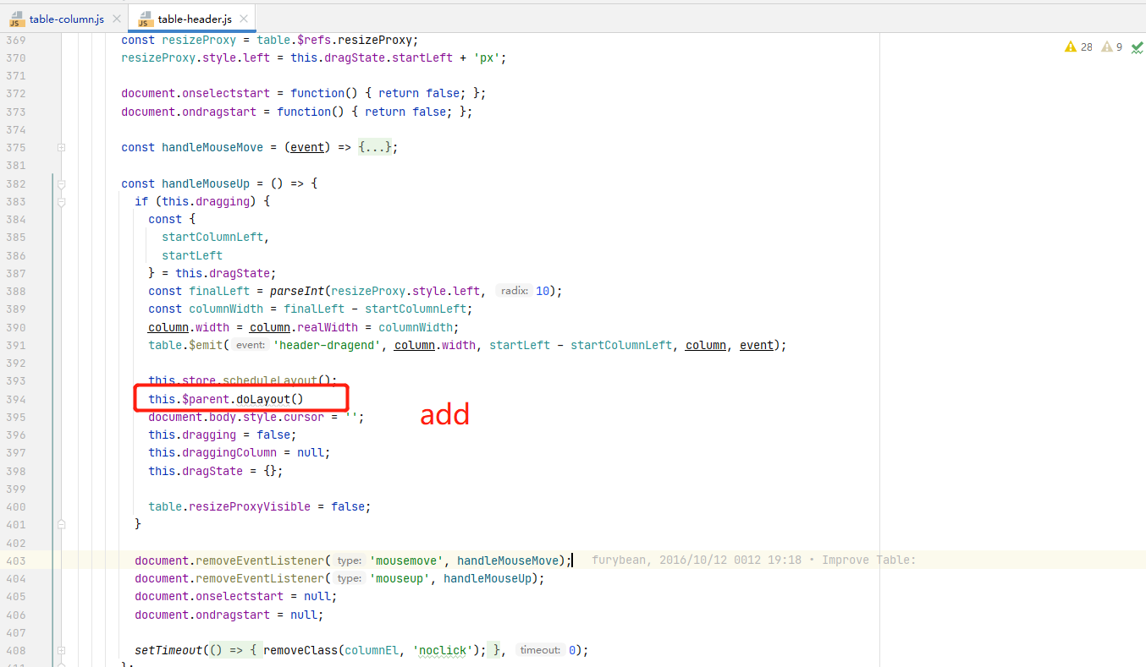Viewport: 1146px width, 667px height.
Task: Click columnWidth declaration on line 389
Action: pos(226,309)
